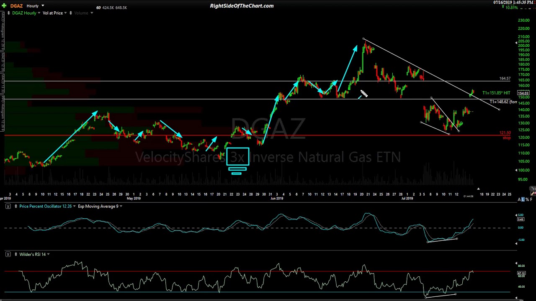The height and width of the screenshot is (301, 536).
Task: Click the 01:44:06 time label
Action: point(468,196)
